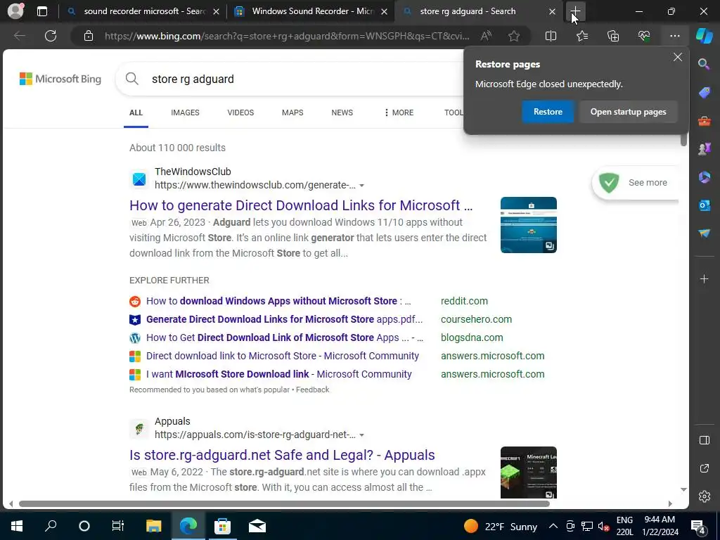720x540 pixels.
Task: Open the Windows Start menu
Action: pos(17,526)
